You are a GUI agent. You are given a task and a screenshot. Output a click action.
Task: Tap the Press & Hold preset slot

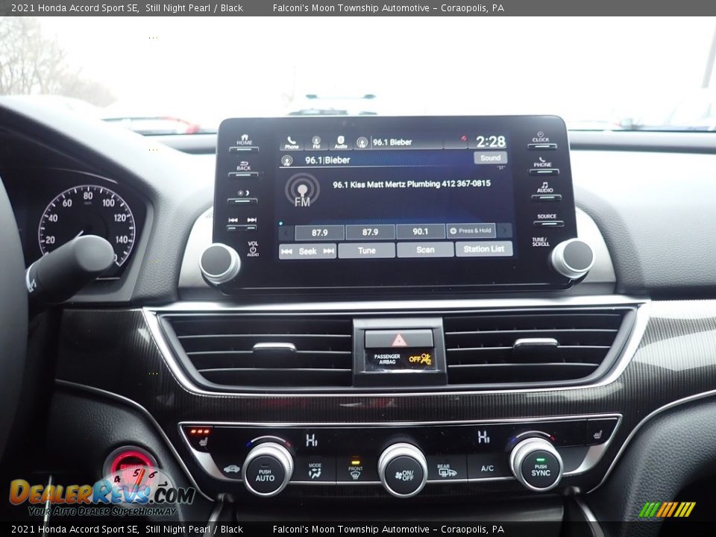(x=471, y=230)
